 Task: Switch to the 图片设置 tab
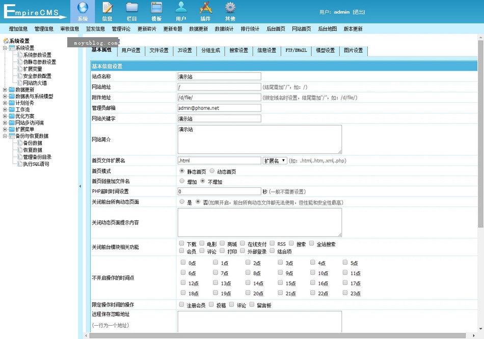354,50
